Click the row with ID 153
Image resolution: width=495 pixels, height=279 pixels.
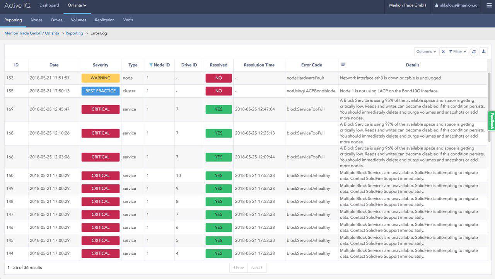(x=246, y=78)
